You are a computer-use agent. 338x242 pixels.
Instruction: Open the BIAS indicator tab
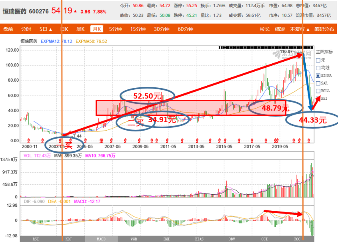pos(199,239)
